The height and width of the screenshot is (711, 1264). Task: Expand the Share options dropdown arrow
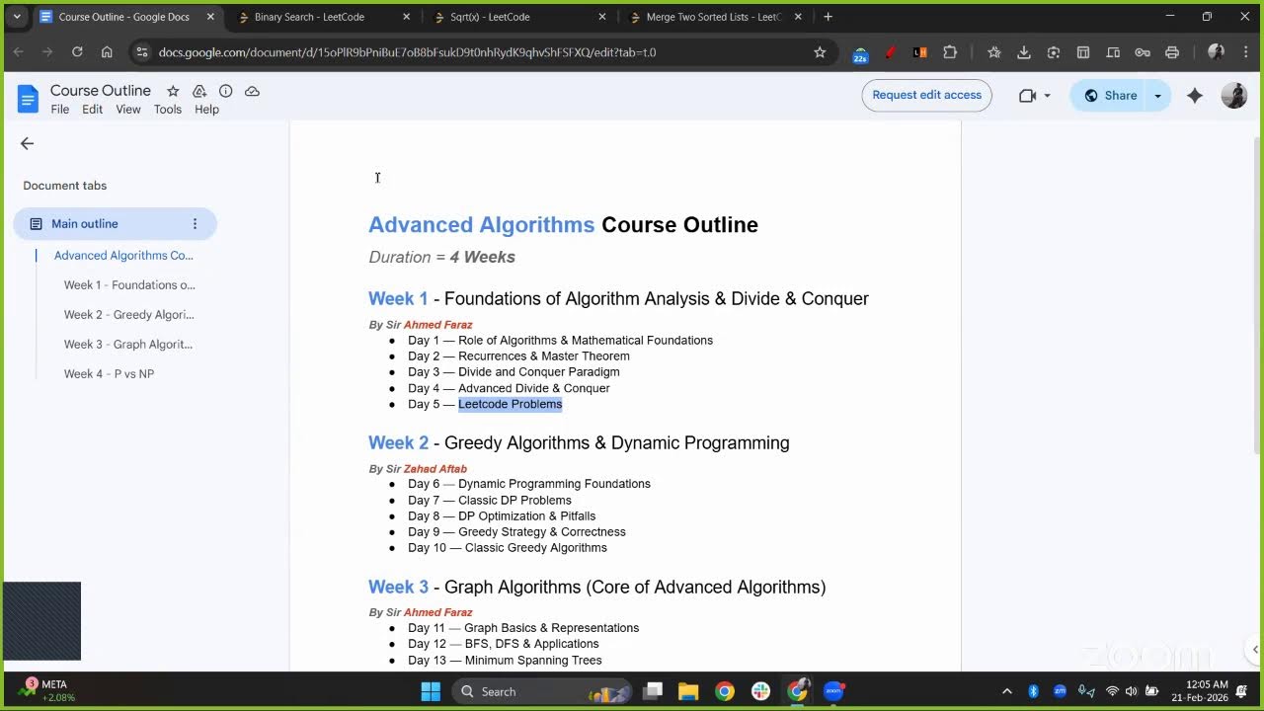click(x=1157, y=96)
